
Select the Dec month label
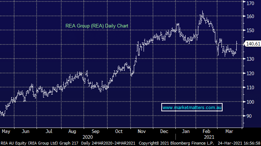tap(164, 132)
